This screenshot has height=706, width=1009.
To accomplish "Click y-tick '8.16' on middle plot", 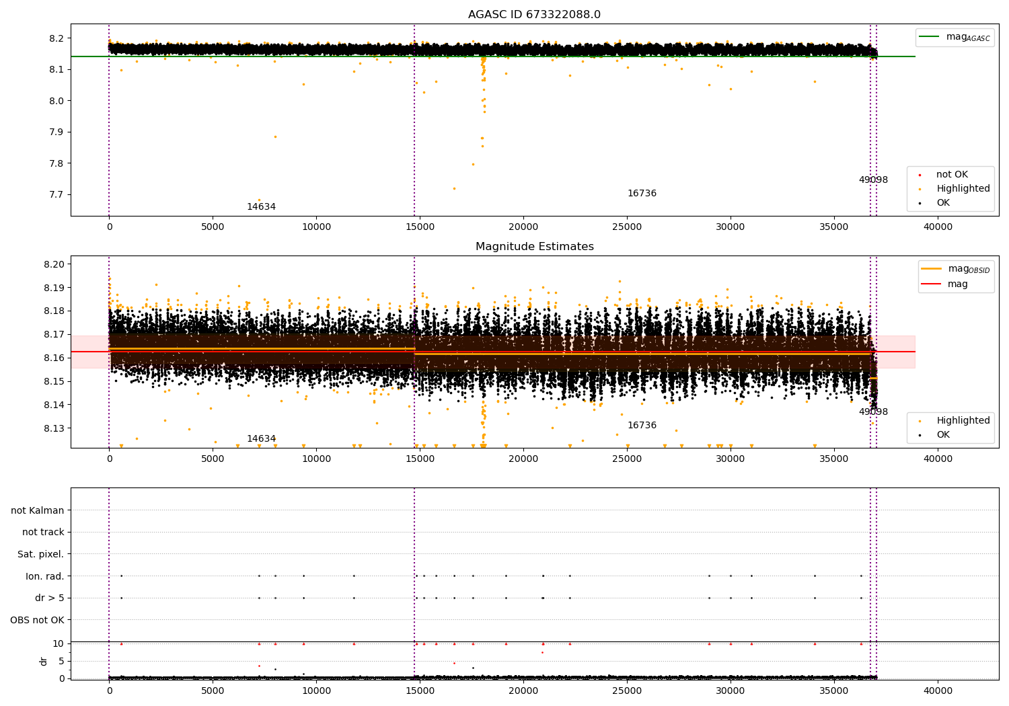I will coord(54,358).
